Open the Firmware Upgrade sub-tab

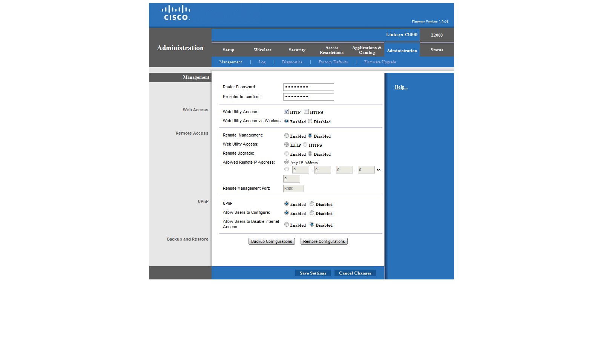point(380,62)
